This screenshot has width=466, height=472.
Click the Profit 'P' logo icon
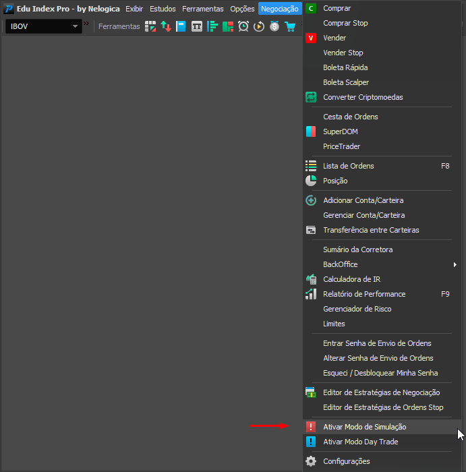tap(9, 9)
